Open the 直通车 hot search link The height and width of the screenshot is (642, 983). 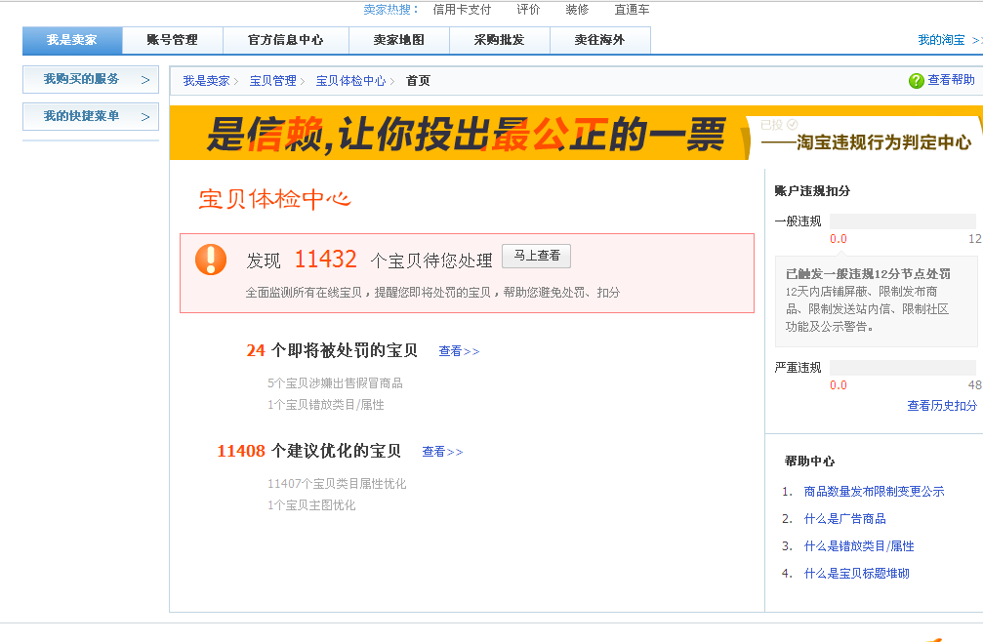pyautogui.click(x=632, y=10)
